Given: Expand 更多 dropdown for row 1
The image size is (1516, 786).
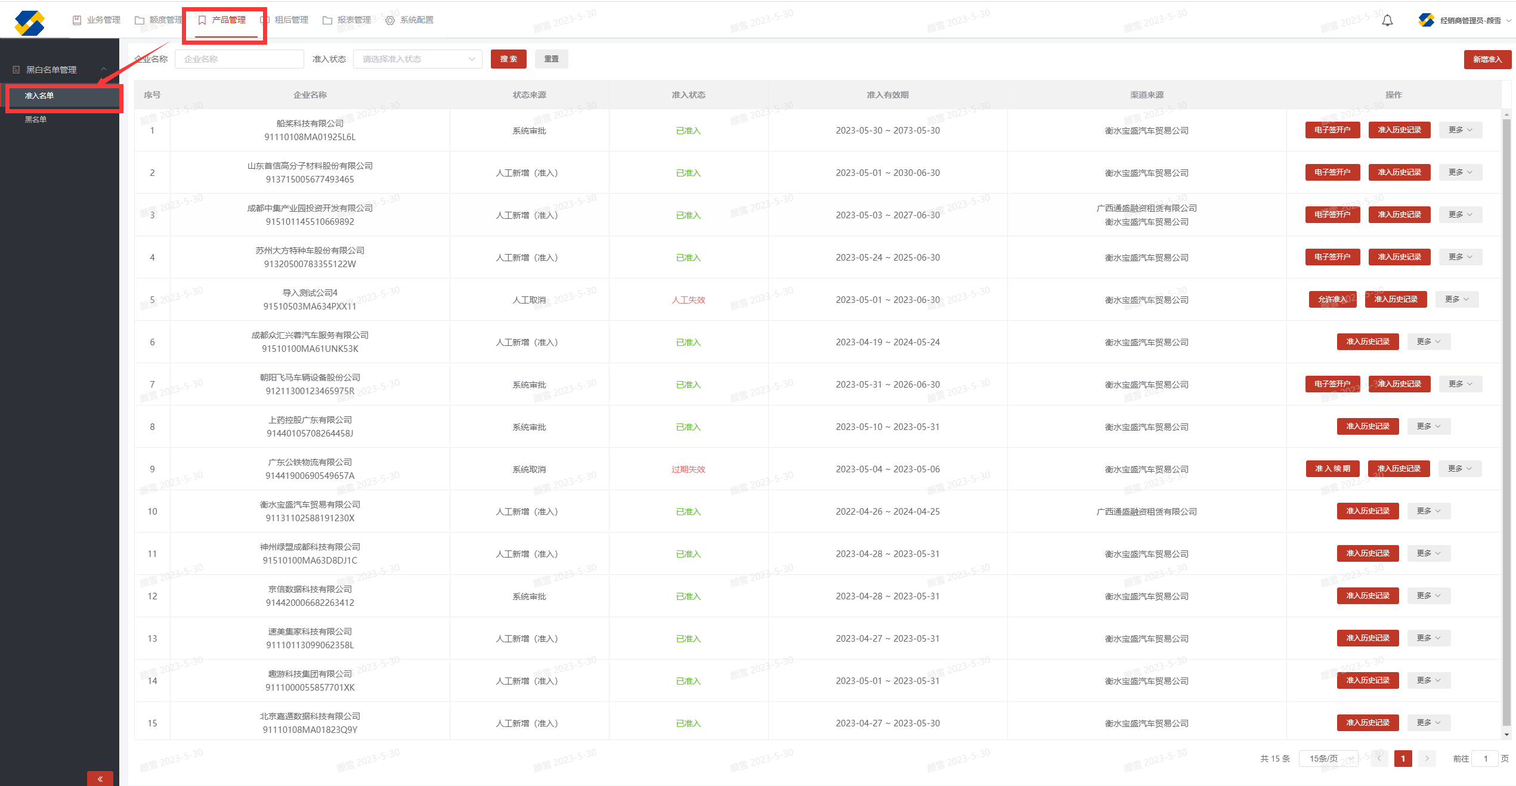Looking at the screenshot, I should [x=1460, y=130].
